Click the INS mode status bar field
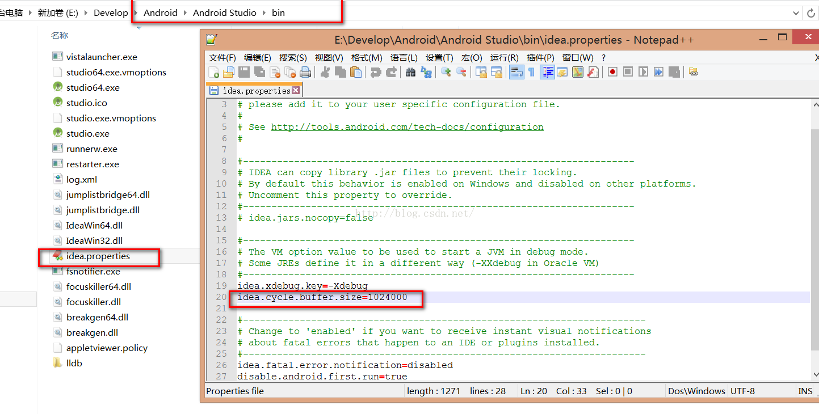This screenshot has height=414, width=819. [805, 391]
